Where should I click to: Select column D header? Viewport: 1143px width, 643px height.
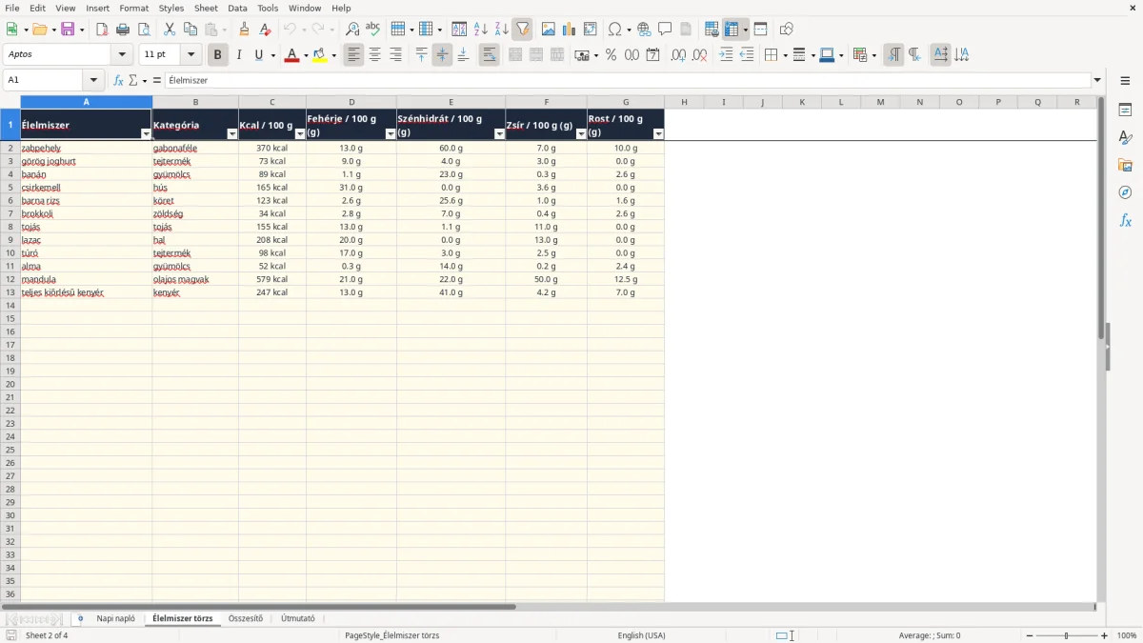pyautogui.click(x=351, y=102)
